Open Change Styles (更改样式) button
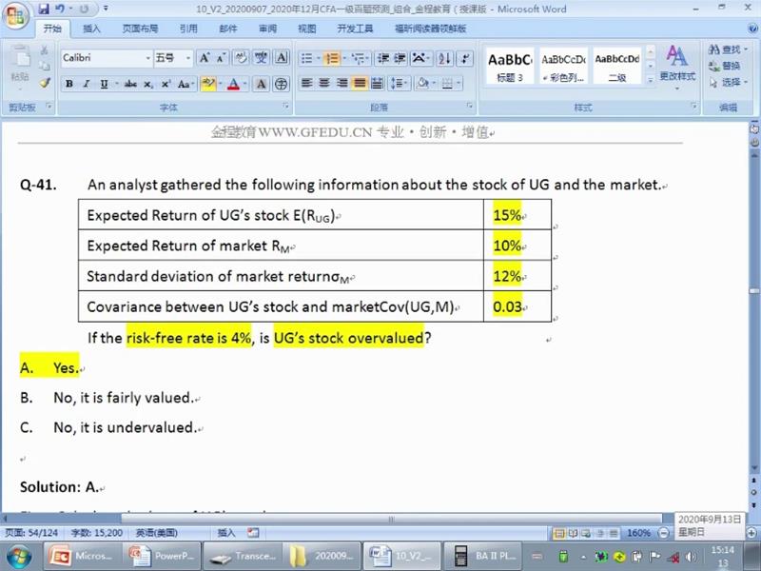 (677, 63)
